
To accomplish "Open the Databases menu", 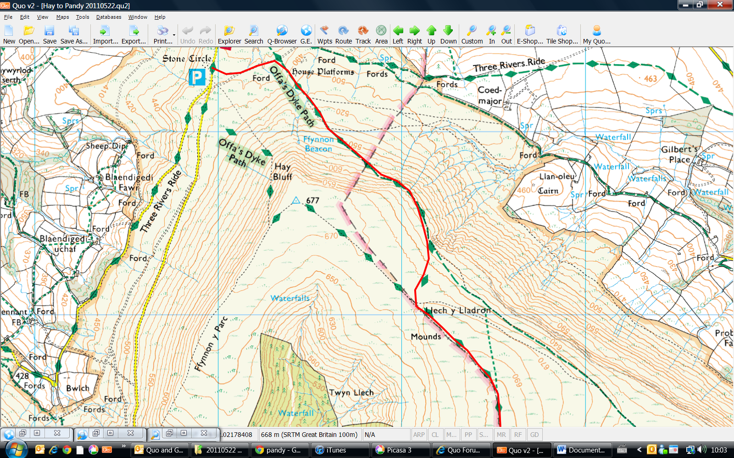I will point(108,17).
